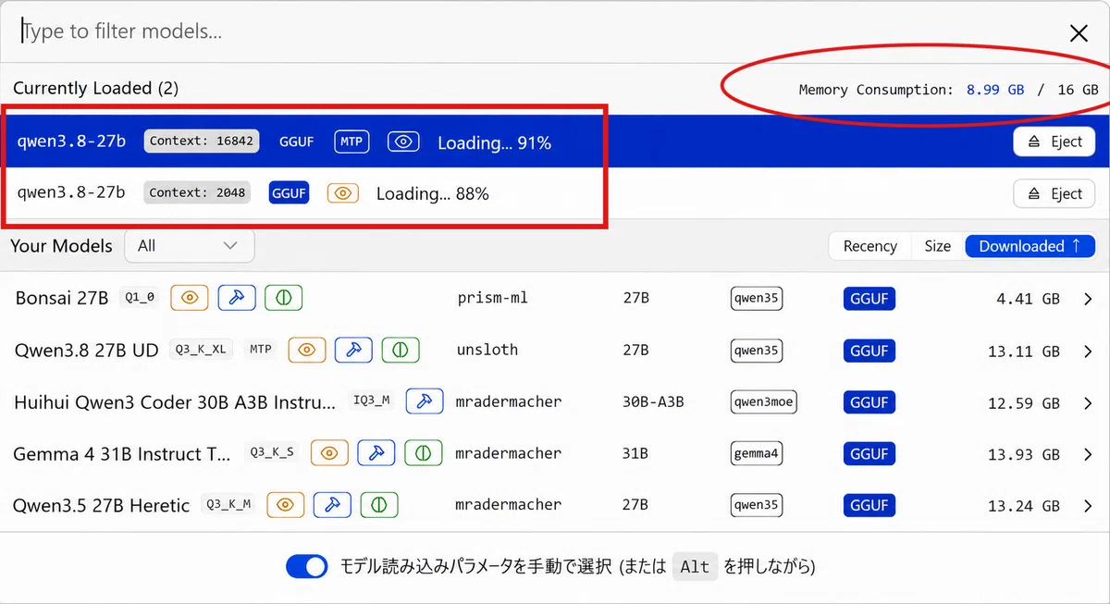The height and width of the screenshot is (604, 1110).
Task: Select the Qwen3.8 27B UD model name
Action: pos(87,351)
